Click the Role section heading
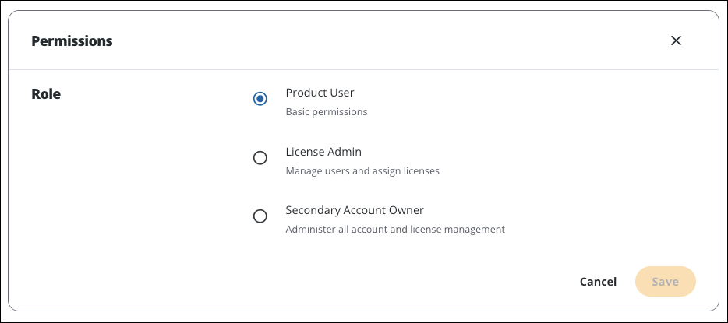This screenshot has width=728, height=323. [x=46, y=94]
